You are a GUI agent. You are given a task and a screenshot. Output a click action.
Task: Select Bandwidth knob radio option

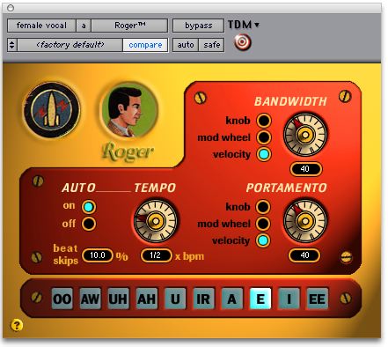pos(264,121)
